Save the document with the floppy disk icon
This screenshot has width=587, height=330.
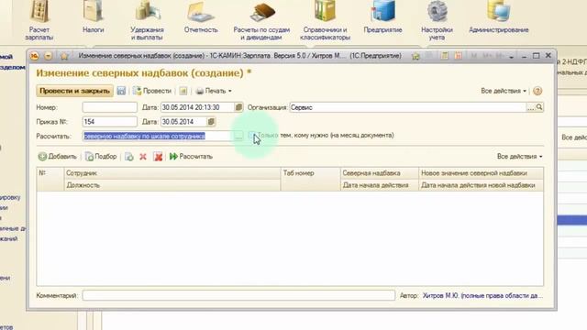[121, 91]
